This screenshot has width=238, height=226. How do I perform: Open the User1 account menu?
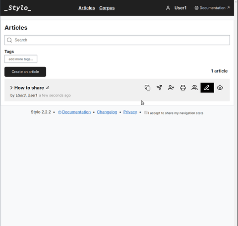(x=180, y=8)
